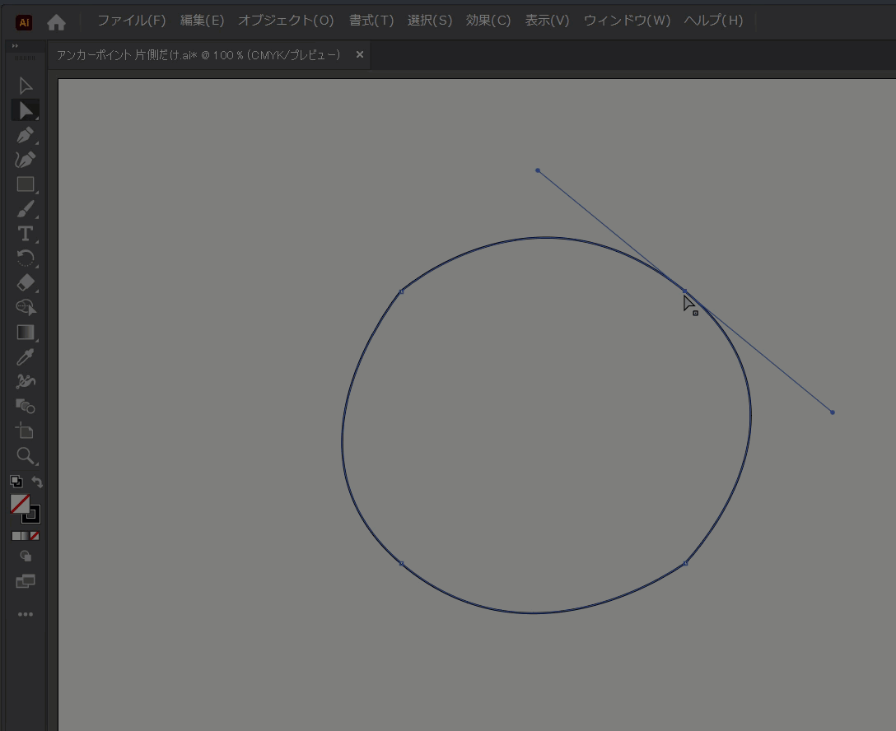This screenshot has height=731, width=896.
Task: Open the 効果(C) menu
Action: pos(488,21)
